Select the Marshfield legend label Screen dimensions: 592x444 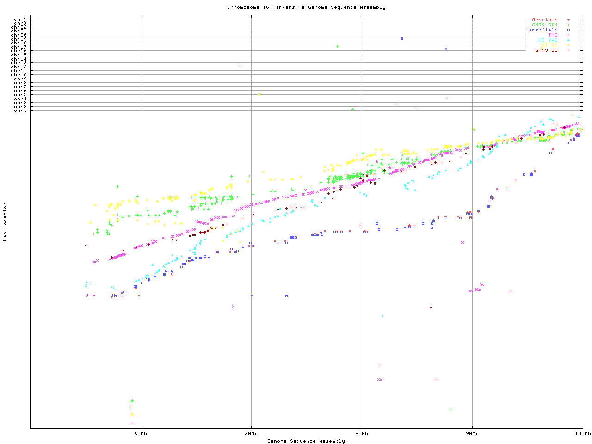coord(541,30)
